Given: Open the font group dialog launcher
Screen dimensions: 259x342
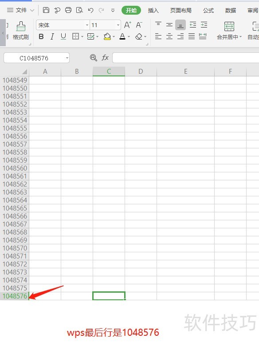Looking at the screenshot, I should (147, 44).
